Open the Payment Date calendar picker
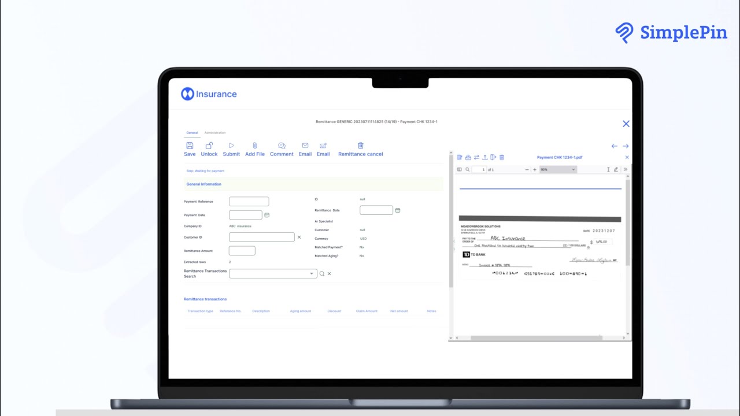Image resolution: width=740 pixels, height=416 pixels. [x=267, y=215]
